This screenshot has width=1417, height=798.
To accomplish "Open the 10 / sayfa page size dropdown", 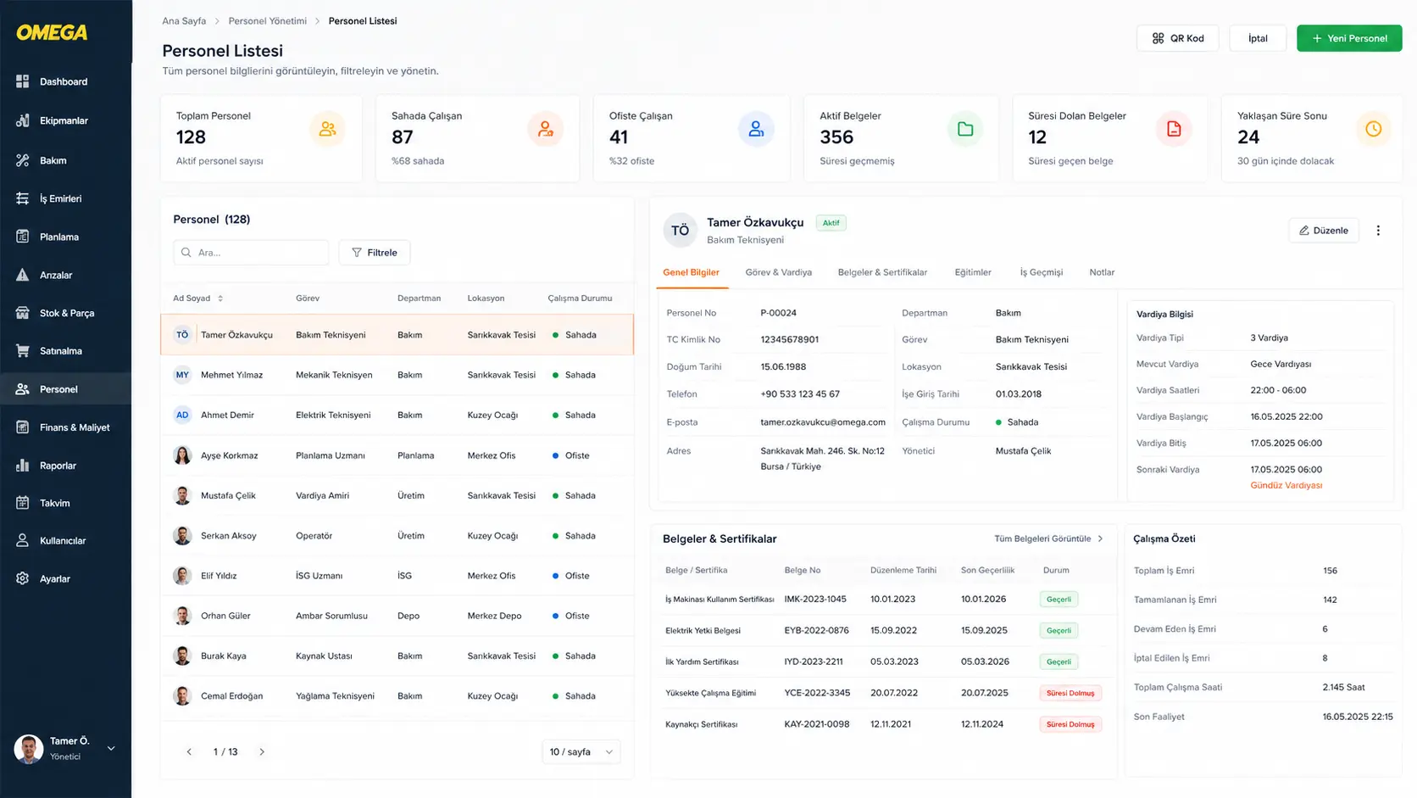I will click(581, 752).
